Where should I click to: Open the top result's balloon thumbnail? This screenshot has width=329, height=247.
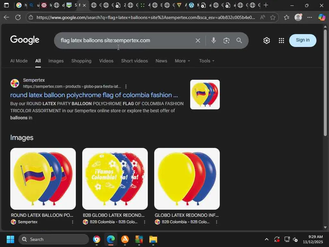point(205,95)
